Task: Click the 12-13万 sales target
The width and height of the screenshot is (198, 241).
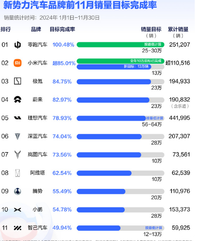Action: click(152, 234)
